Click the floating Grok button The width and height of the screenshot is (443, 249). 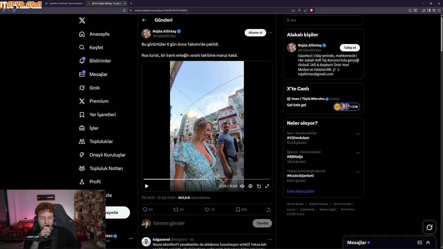click(x=430, y=227)
